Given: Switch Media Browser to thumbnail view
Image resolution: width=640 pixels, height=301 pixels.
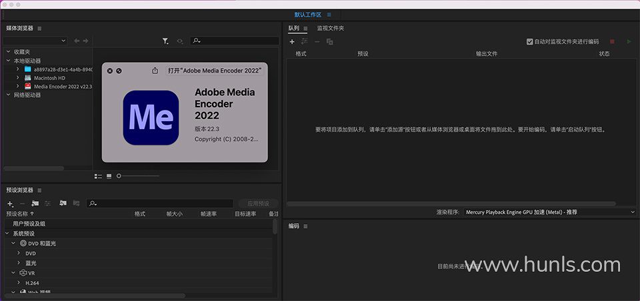Looking at the screenshot, I should [109, 176].
